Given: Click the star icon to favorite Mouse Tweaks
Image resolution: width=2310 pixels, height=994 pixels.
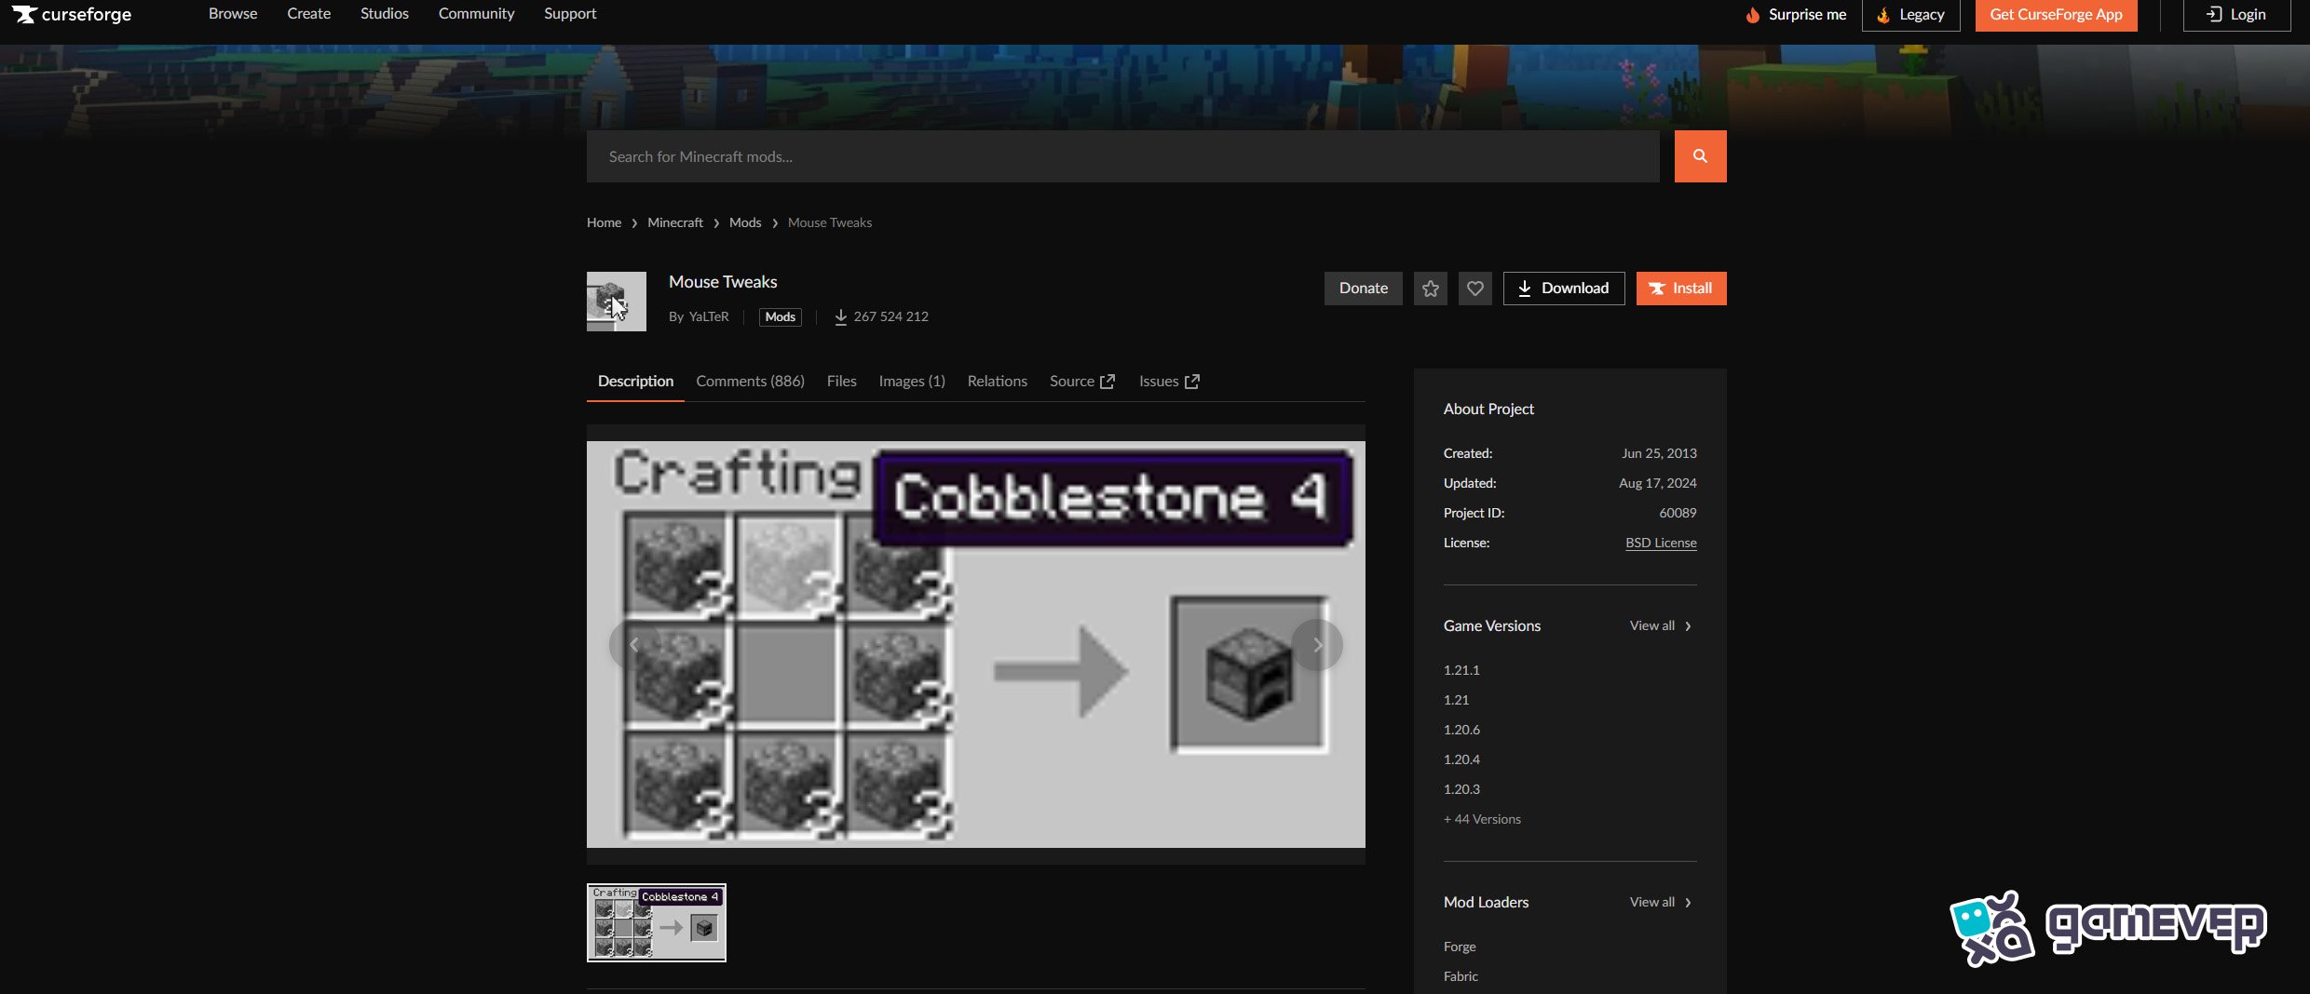Looking at the screenshot, I should point(1431,289).
